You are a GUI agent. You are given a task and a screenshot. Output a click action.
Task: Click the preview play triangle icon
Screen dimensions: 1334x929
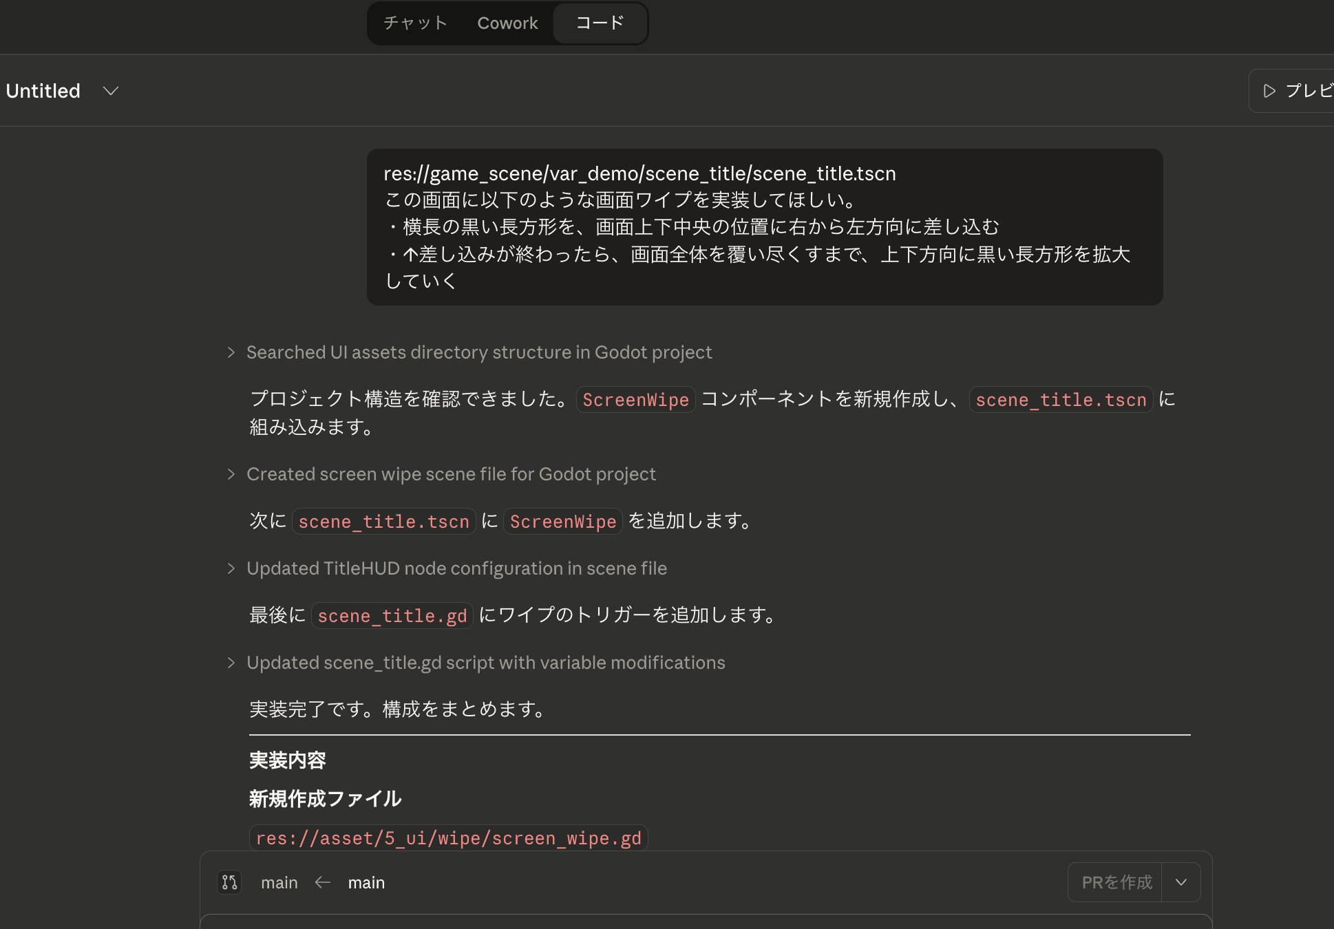[1269, 91]
